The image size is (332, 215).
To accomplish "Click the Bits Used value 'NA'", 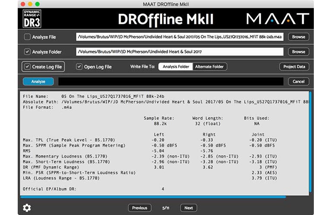I will [x=257, y=124].
